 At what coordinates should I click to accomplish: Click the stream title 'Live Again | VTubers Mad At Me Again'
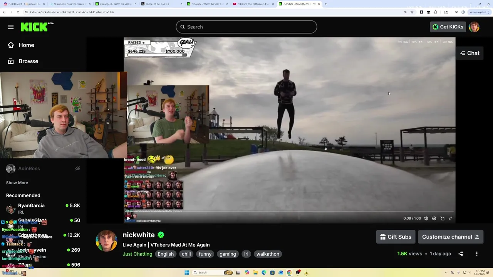coord(166,245)
